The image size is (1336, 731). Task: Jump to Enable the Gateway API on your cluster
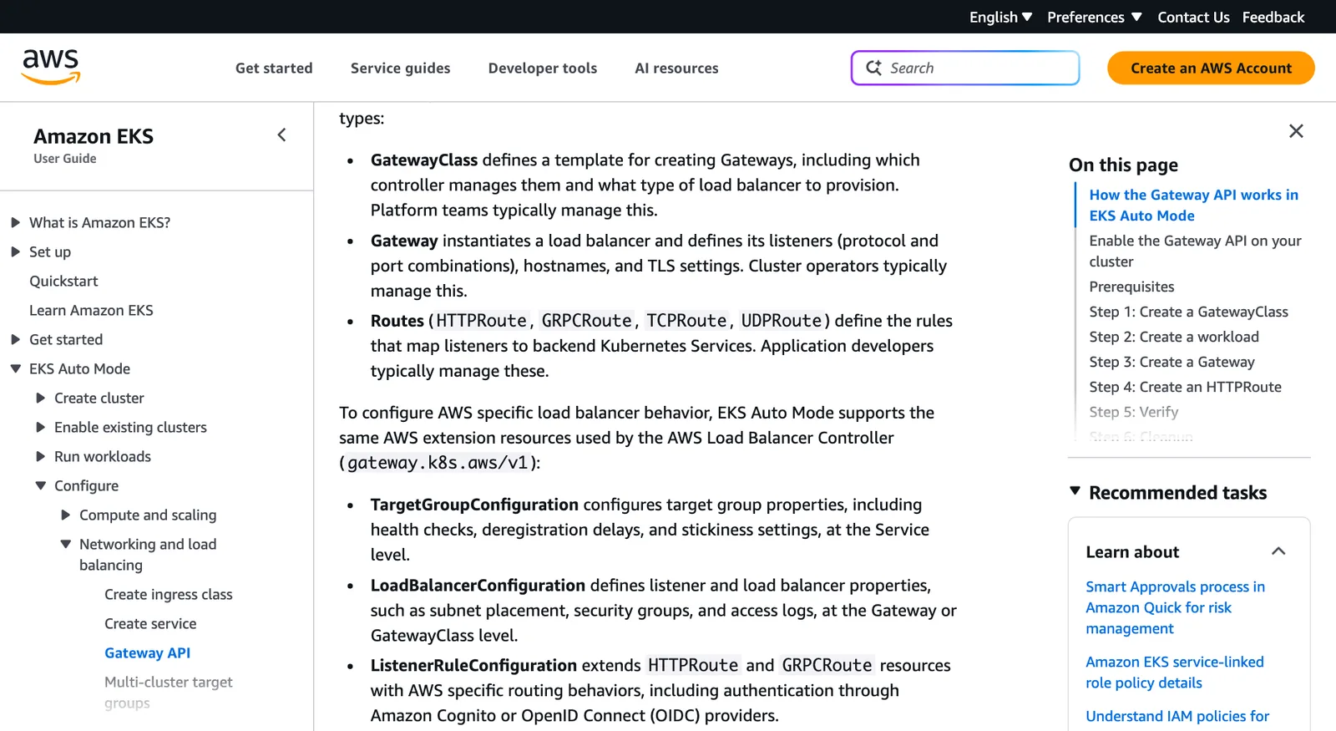click(x=1195, y=251)
